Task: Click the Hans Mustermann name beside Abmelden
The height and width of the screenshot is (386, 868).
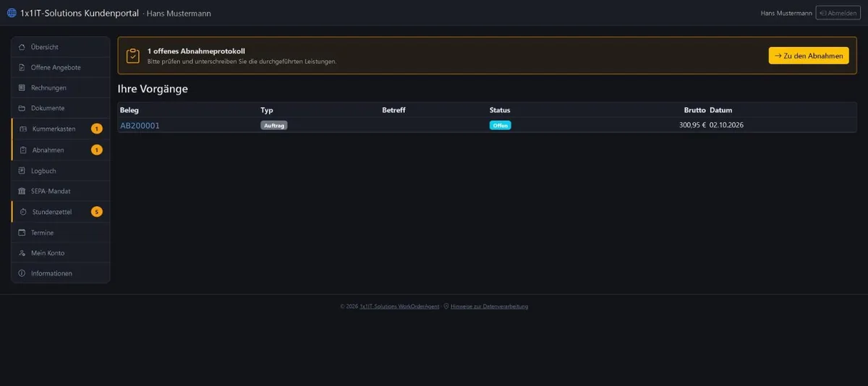Action: point(786,13)
